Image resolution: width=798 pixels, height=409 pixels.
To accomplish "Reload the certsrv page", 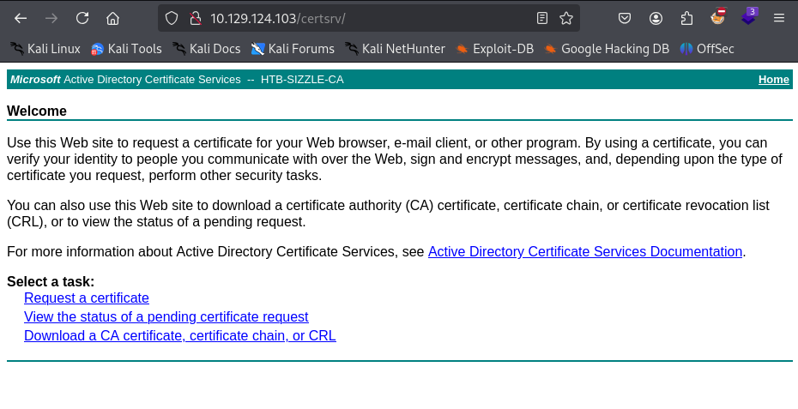I will [x=82, y=18].
